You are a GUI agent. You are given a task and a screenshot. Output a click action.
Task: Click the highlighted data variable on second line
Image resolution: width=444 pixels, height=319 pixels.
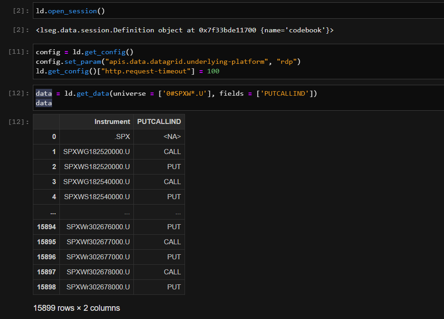coord(44,103)
